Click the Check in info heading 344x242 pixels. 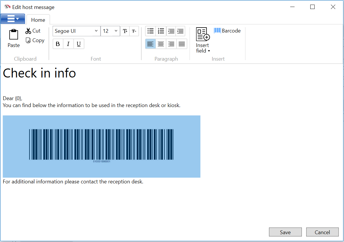pyautogui.click(x=39, y=73)
